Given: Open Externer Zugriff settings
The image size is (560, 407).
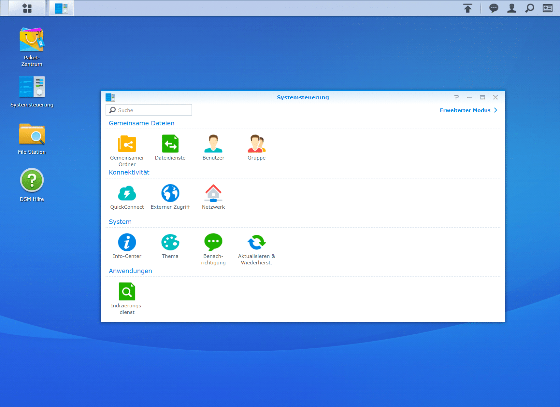Looking at the screenshot, I should click(170, 193).
